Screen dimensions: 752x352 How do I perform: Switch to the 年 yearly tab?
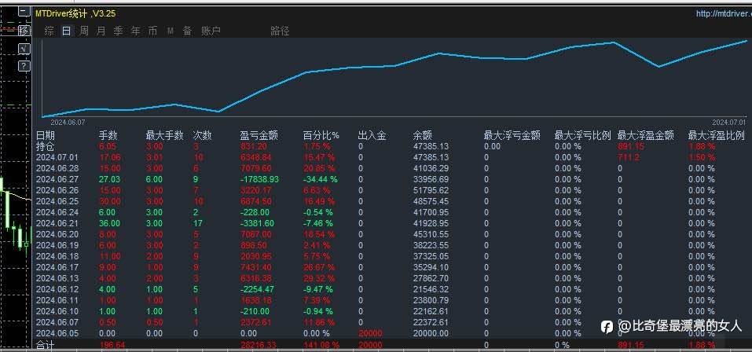coord(136,31)
